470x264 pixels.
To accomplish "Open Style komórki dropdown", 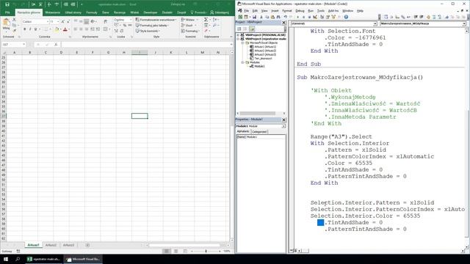I will (148, 31).
